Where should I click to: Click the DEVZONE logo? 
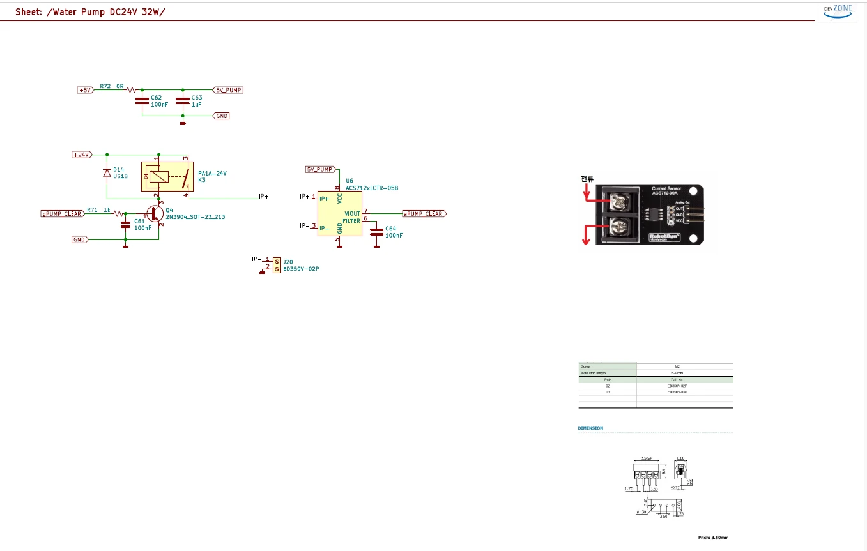(x=838, y=11)
